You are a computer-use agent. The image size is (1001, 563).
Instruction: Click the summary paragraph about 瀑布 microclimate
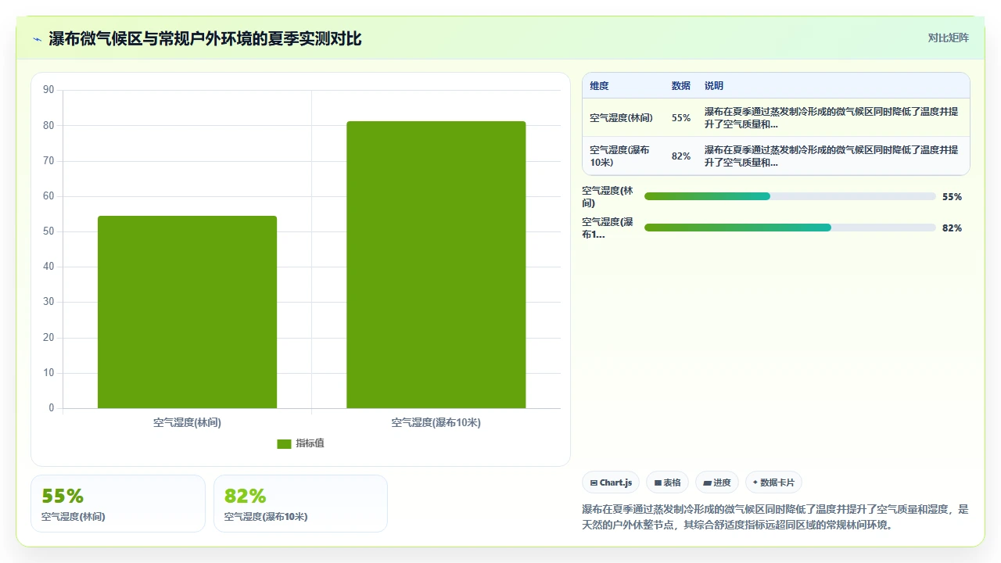tap(775, 517)
